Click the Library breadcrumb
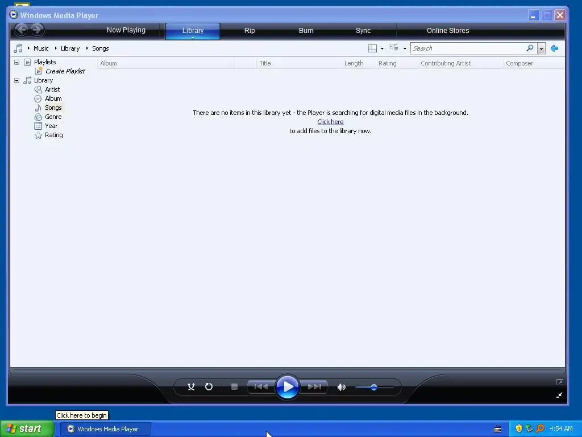This screenshot has height=437, width=582. click(x=70, y=48)
